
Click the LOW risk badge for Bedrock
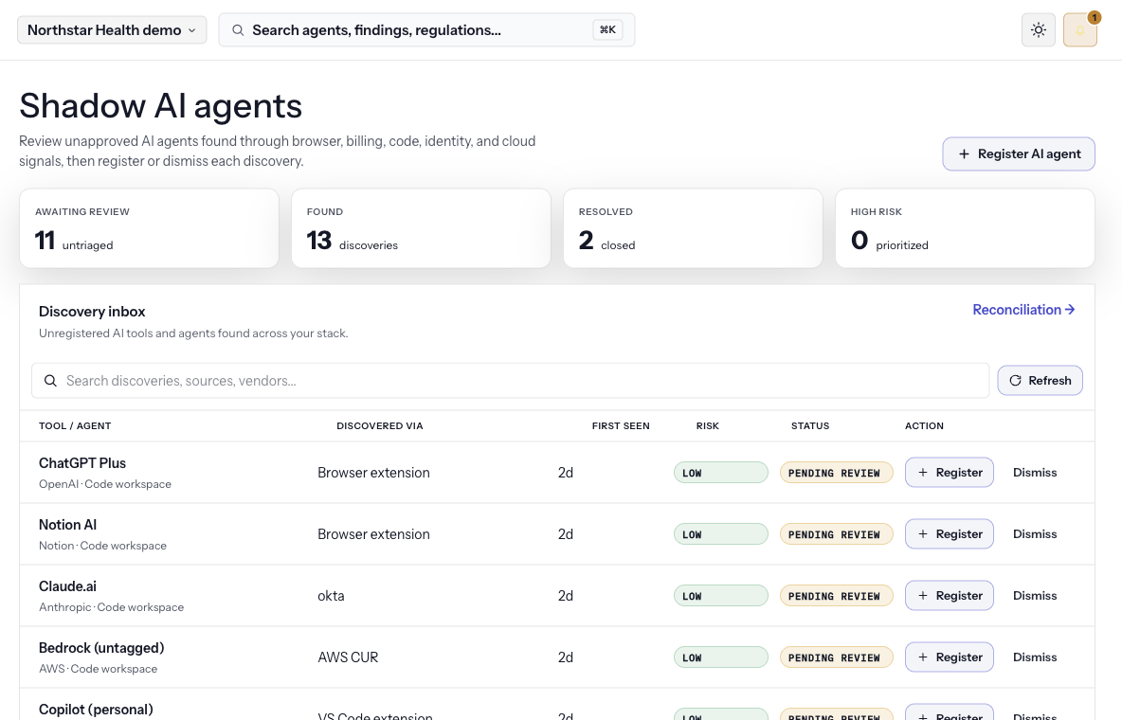(720, 657)
